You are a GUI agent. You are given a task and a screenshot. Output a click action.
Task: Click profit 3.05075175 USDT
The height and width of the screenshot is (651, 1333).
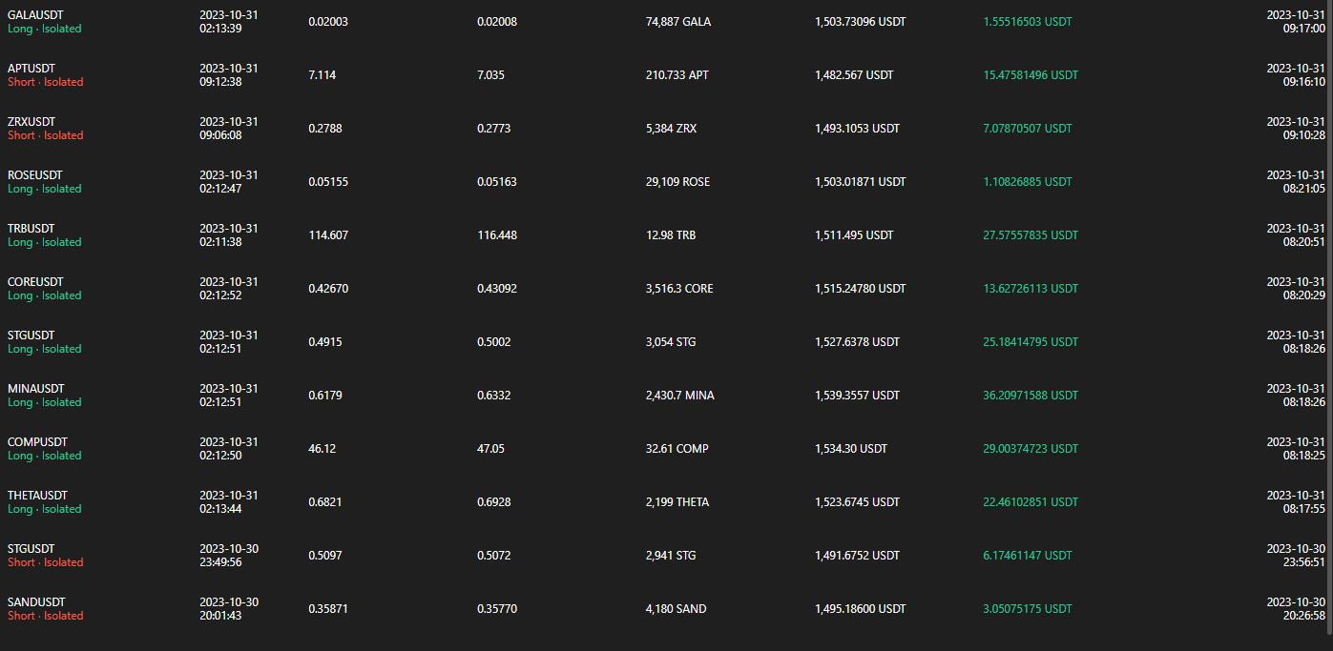click(x=1028, y=608)
